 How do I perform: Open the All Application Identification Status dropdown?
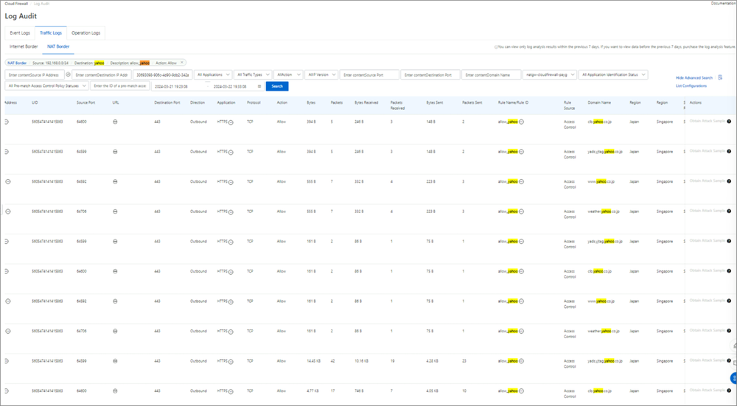(613, 74)
